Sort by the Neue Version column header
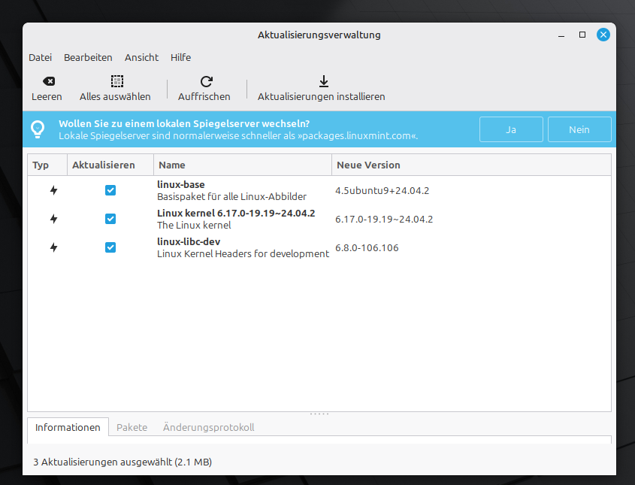 pos(471,165)
